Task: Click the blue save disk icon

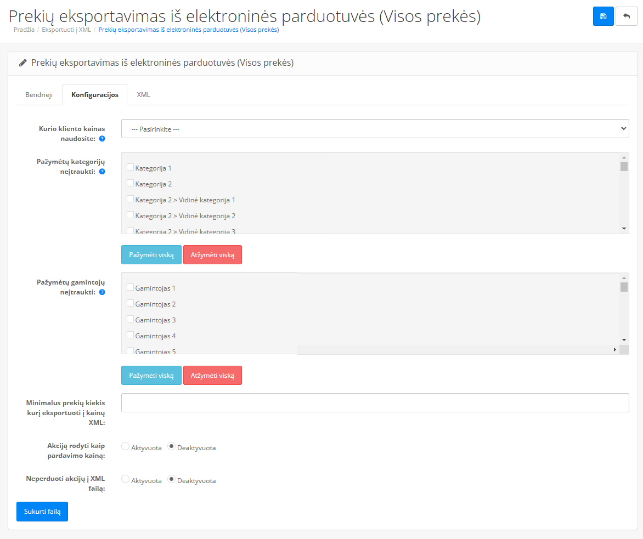Action: [603, 16]
